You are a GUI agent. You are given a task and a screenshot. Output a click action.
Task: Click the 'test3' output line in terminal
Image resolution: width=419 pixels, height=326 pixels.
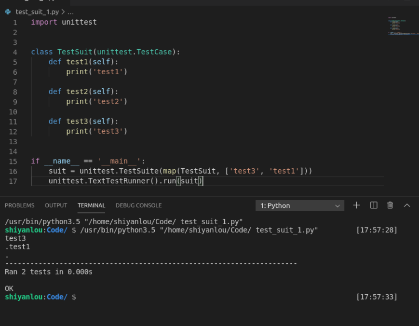15,238
